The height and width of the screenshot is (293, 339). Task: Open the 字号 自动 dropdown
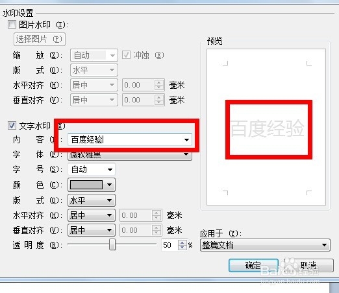click(x=92, y=169)
